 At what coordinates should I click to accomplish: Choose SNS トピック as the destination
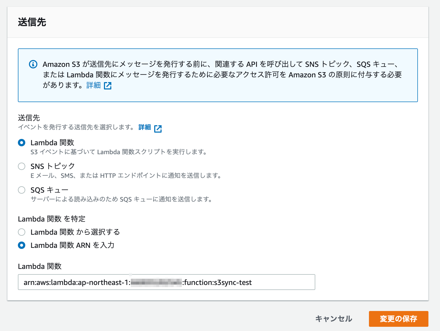(x=22, y=166)
